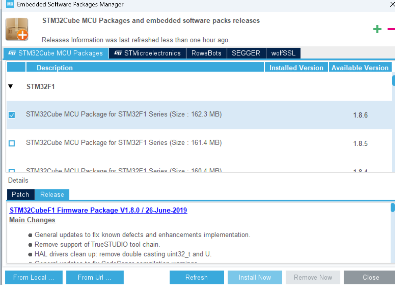Click Install Now button

point(255,278)
